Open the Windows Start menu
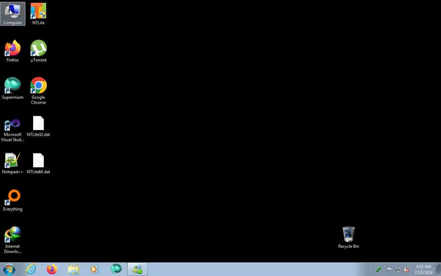The image size is (441, 276). click(9, 269)
